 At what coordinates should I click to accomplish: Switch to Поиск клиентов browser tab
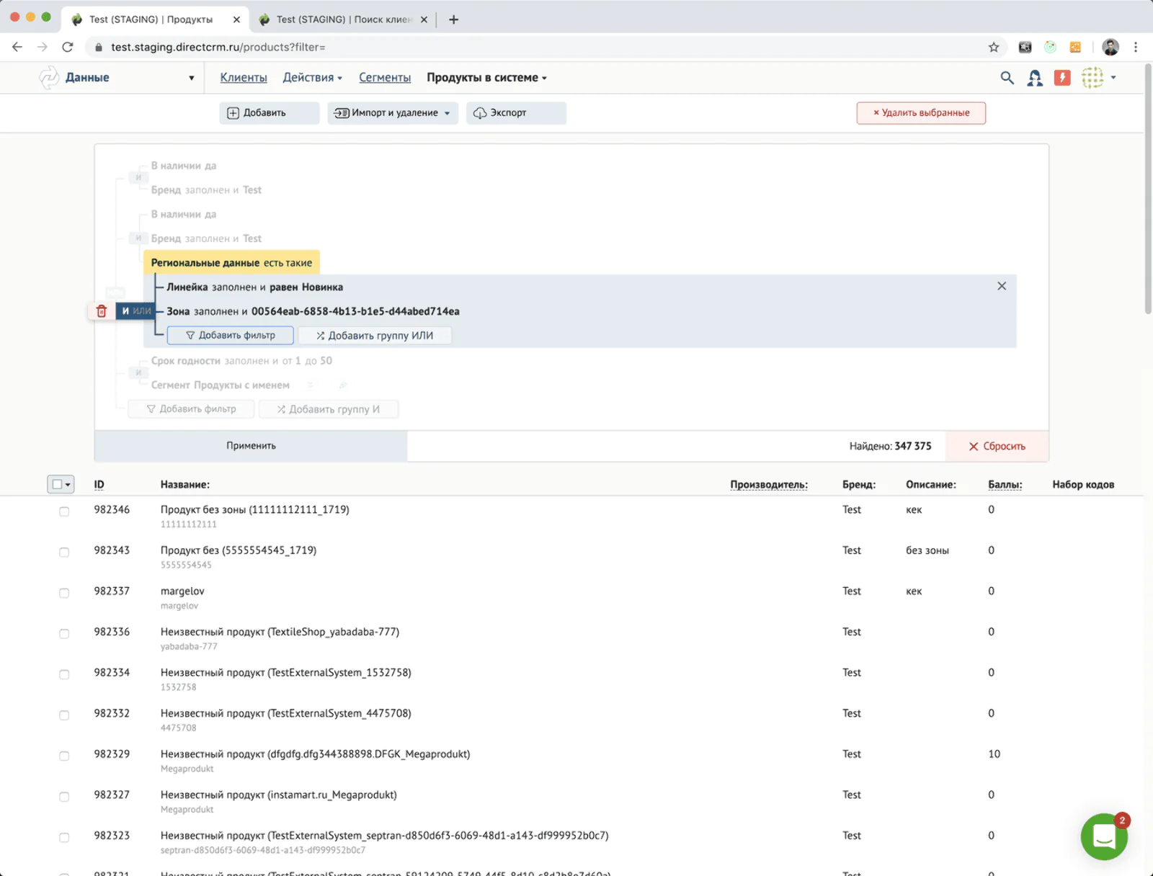pos(344,19)
